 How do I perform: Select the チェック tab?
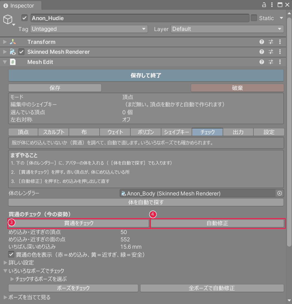(207, 132)
